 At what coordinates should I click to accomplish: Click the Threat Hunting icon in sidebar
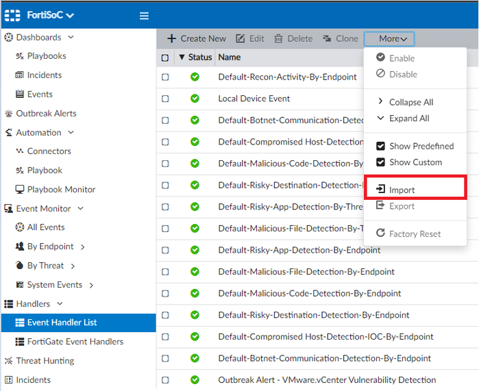8,361
